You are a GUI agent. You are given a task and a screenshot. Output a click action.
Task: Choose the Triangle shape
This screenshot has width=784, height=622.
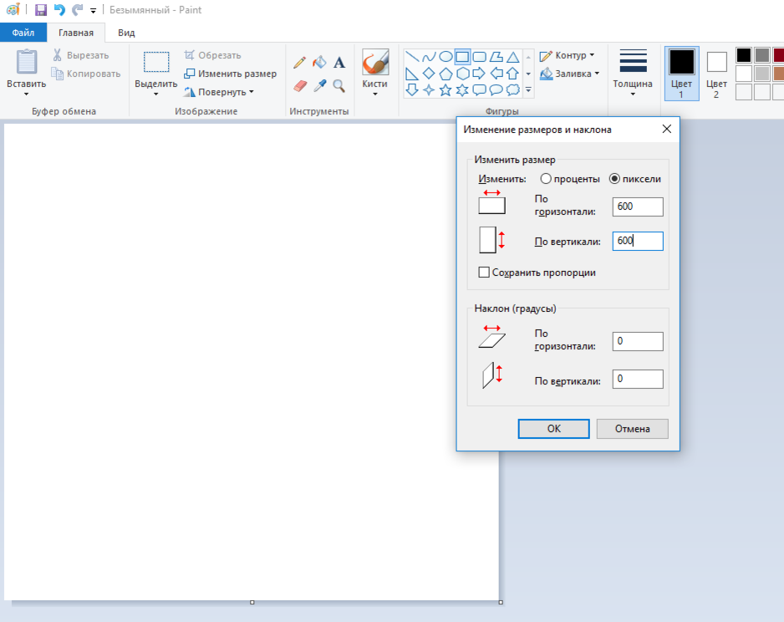513,57
